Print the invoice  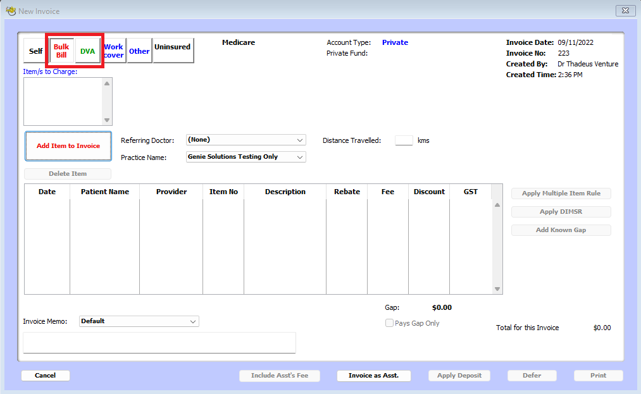click(x=597, y=375)
